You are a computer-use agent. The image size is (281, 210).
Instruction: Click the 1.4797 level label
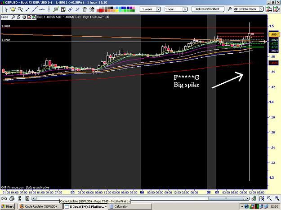pyautogui.click(x=6, y=40)
